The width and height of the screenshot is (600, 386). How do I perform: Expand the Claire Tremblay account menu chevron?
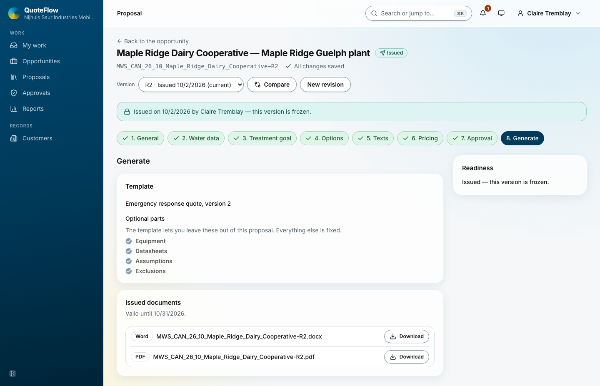578,13
